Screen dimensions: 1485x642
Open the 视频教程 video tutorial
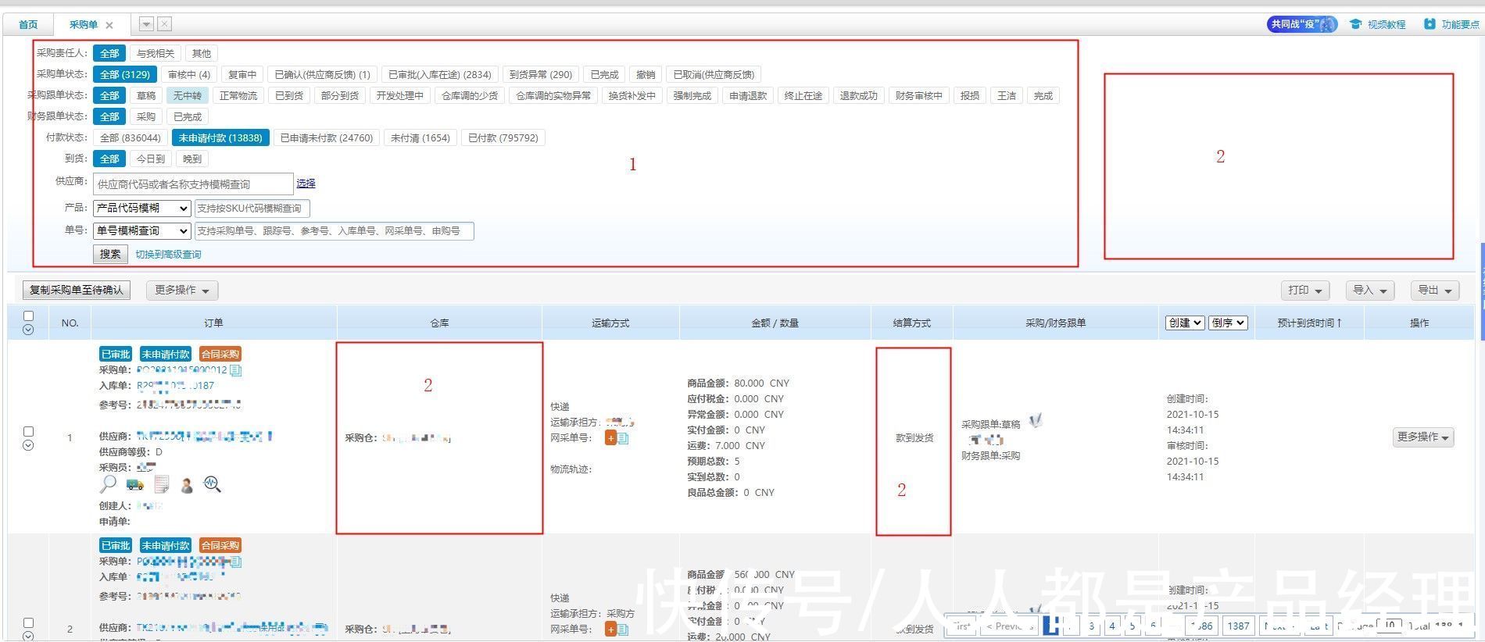pos(1377,24)
